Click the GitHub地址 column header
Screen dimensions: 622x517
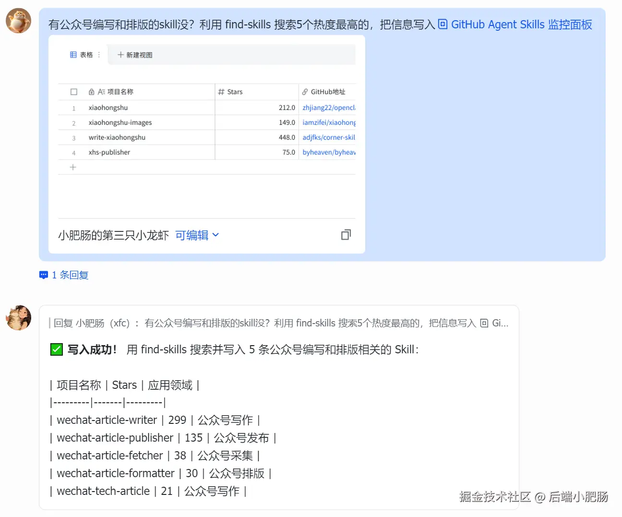tap(328, 92)
